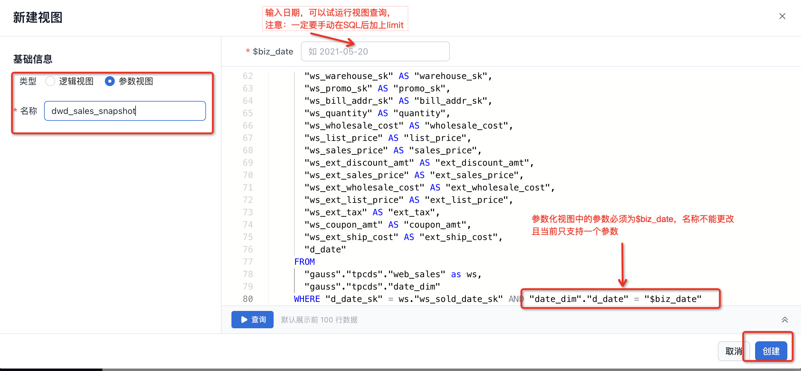Run the query with 查询 button
The width and height of the screenshot is (801, 371).
pyautogui.click(x=252, y=320)
